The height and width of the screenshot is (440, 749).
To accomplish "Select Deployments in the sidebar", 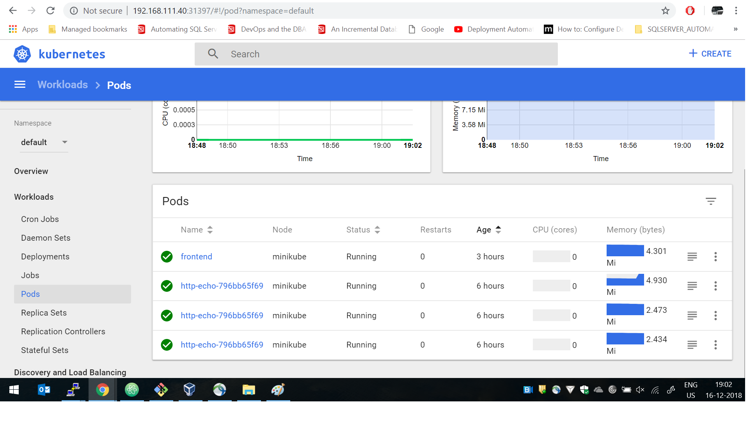I will pyautogui.click(x=45, y=257).
